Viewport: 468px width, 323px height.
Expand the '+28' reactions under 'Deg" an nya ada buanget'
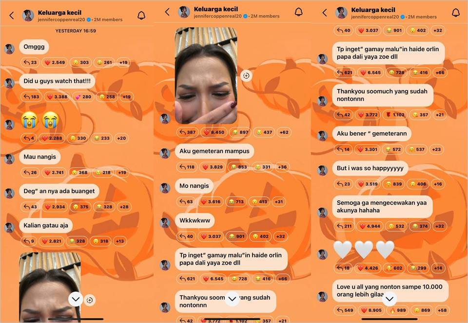click(x=124, y=207)
